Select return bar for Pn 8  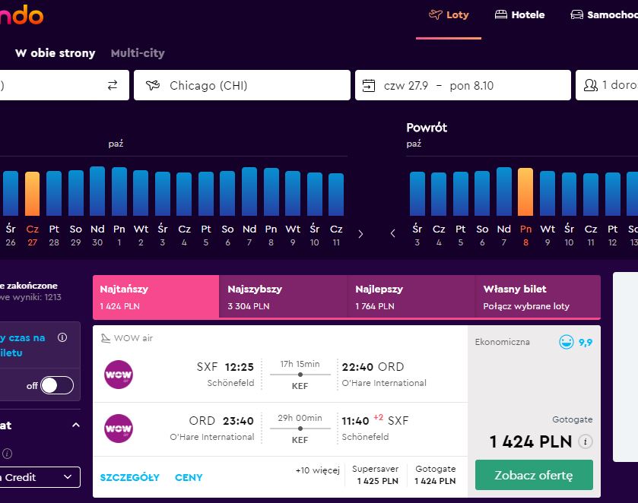coord(525,192)
